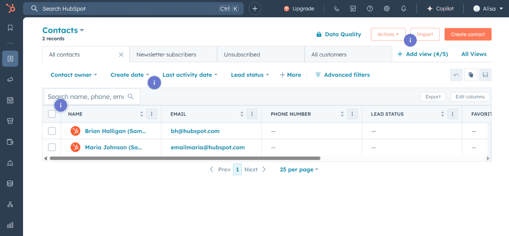Click the info hotspot near Import
This screenshot has height=236, width=509.
tap(410, 40)
